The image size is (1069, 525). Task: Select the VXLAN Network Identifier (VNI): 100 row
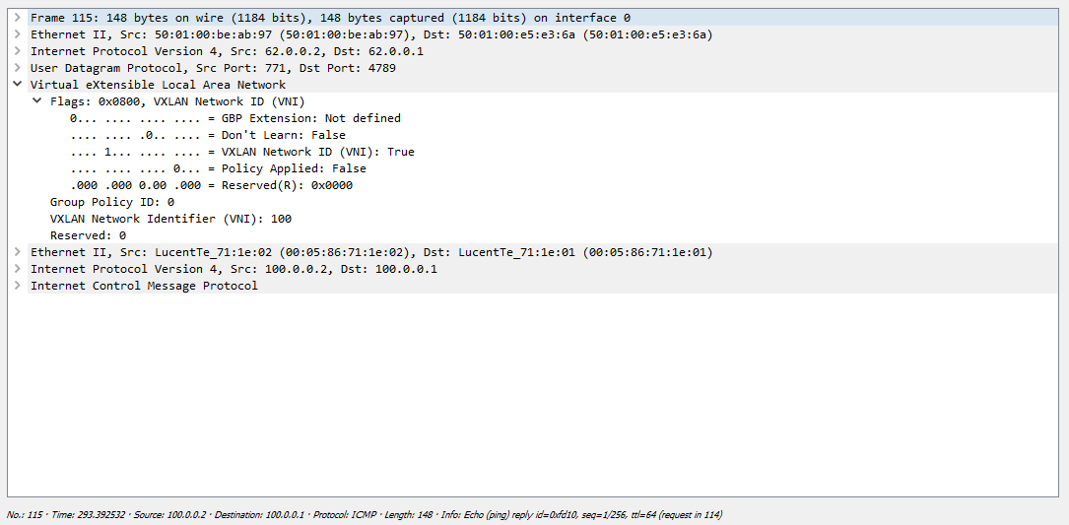[x=170, y=219]
